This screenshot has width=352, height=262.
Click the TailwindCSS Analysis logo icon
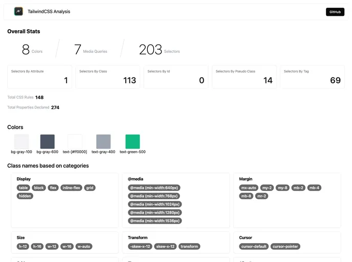[x=18, y=11]
